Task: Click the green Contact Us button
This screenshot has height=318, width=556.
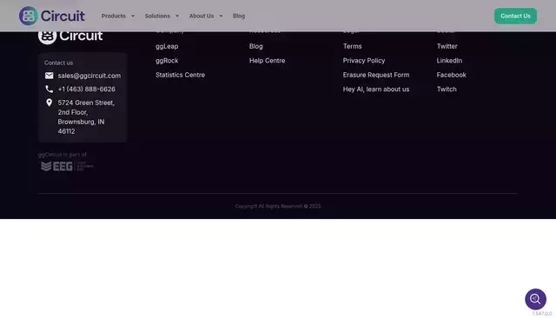Action: pyautogui.click(x=515, y=16)
